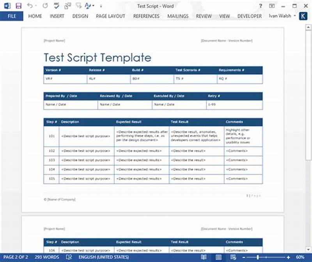Click the zoom slider handle
This screenshot has height=262, width=312.
[257, 257]
